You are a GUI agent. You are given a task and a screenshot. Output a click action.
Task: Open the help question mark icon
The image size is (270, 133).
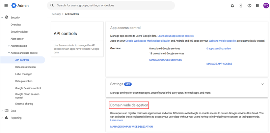[x=249, y=5]
